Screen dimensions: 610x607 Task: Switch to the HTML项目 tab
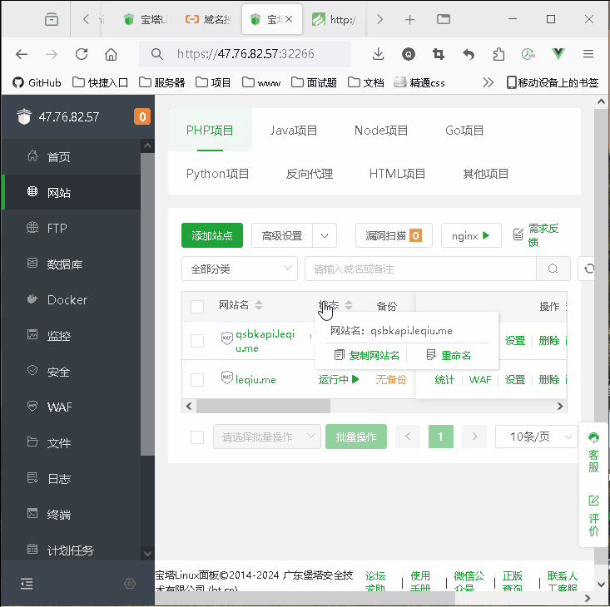coord(397,174)
